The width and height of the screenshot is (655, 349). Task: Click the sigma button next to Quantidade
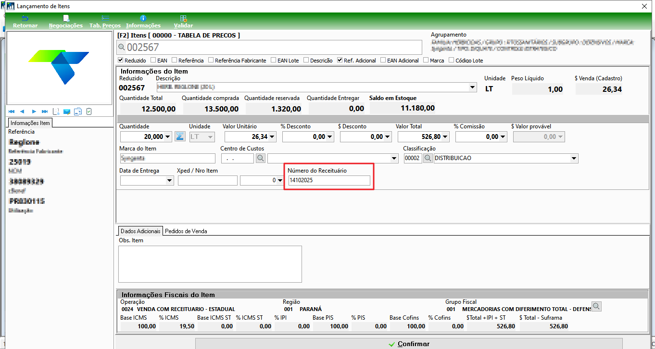(x=180, y=137)
